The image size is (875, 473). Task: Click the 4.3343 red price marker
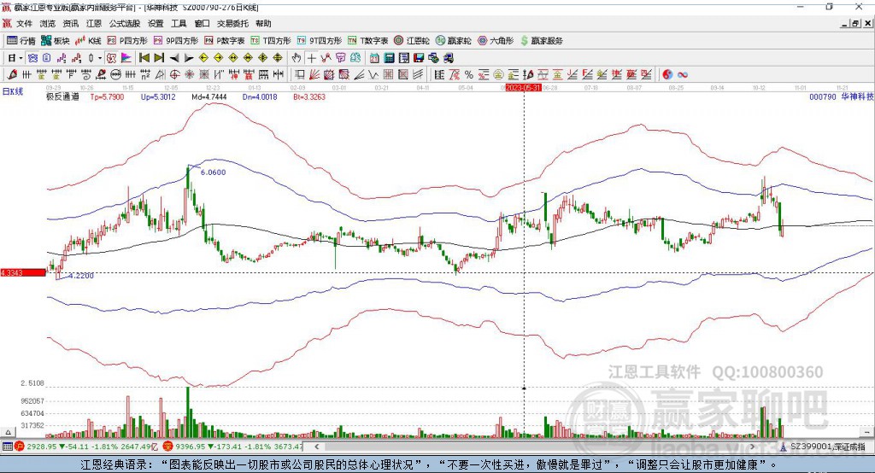(x=23, y=272)
